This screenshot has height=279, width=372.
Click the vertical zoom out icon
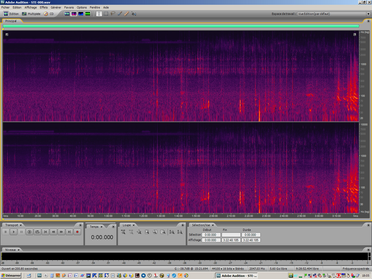click(x=180, y=232)
